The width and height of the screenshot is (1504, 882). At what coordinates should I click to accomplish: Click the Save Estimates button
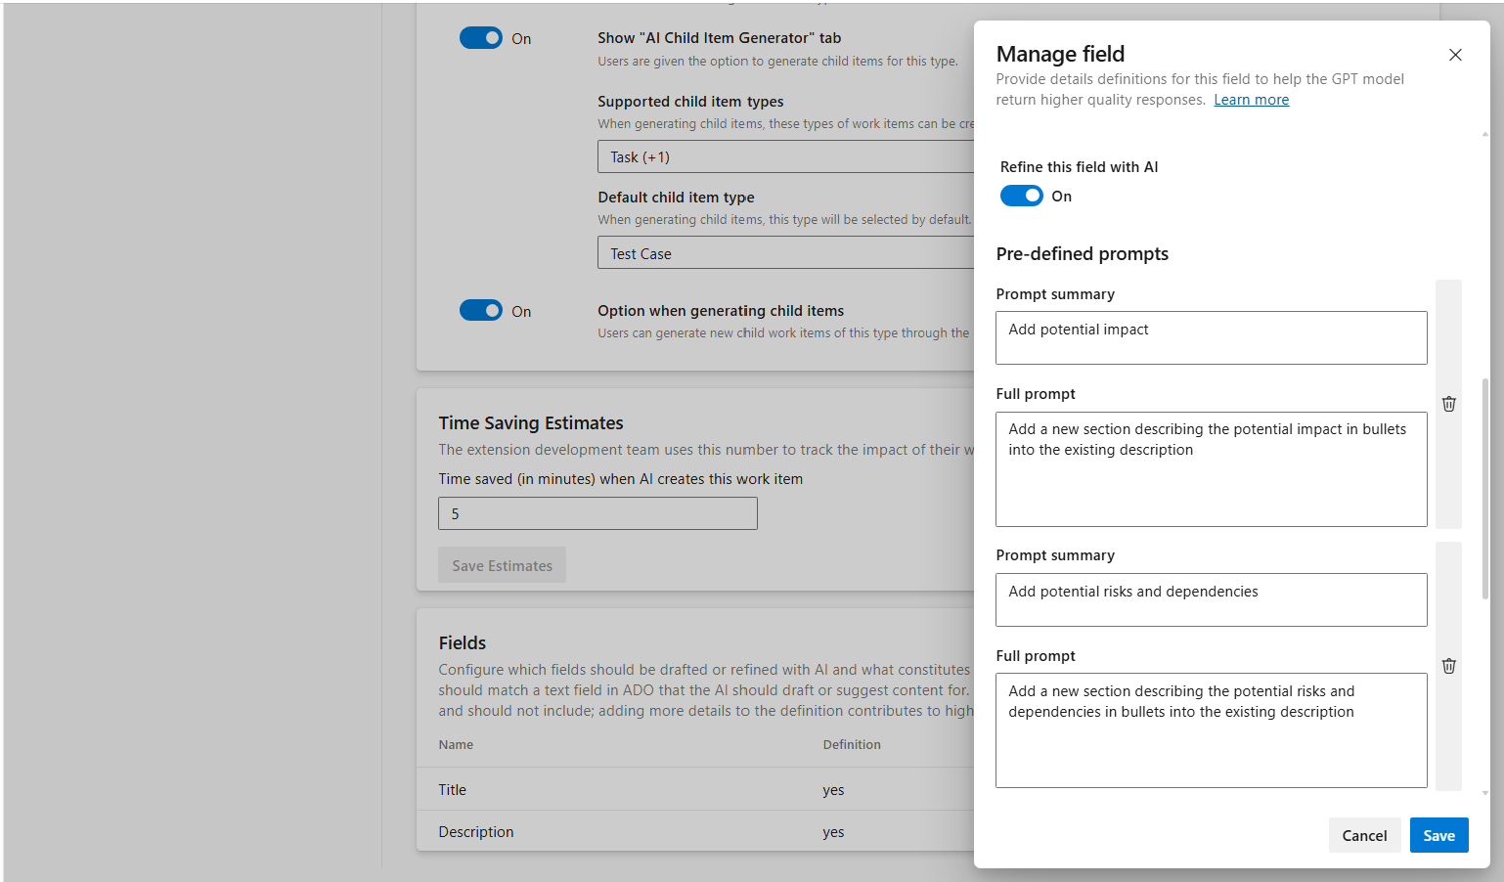[502, 565]
